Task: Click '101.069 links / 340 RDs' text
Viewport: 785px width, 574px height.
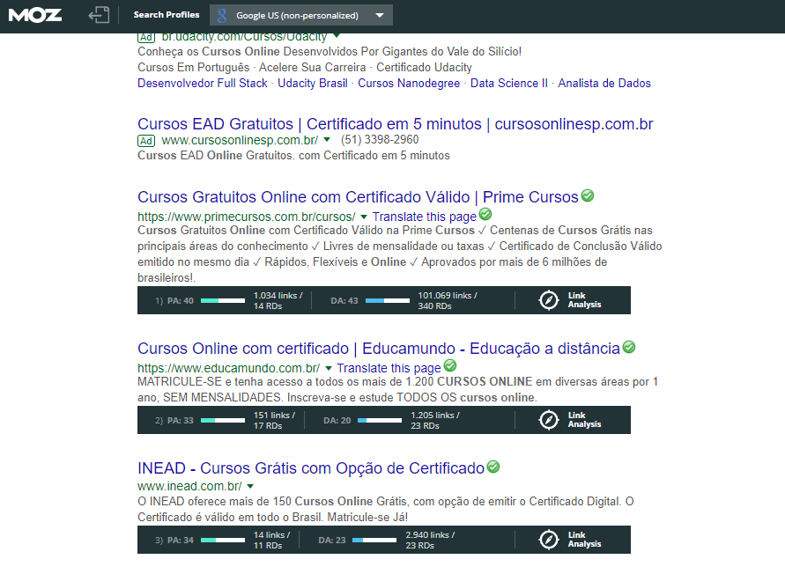Action: (x=448, y=301)
